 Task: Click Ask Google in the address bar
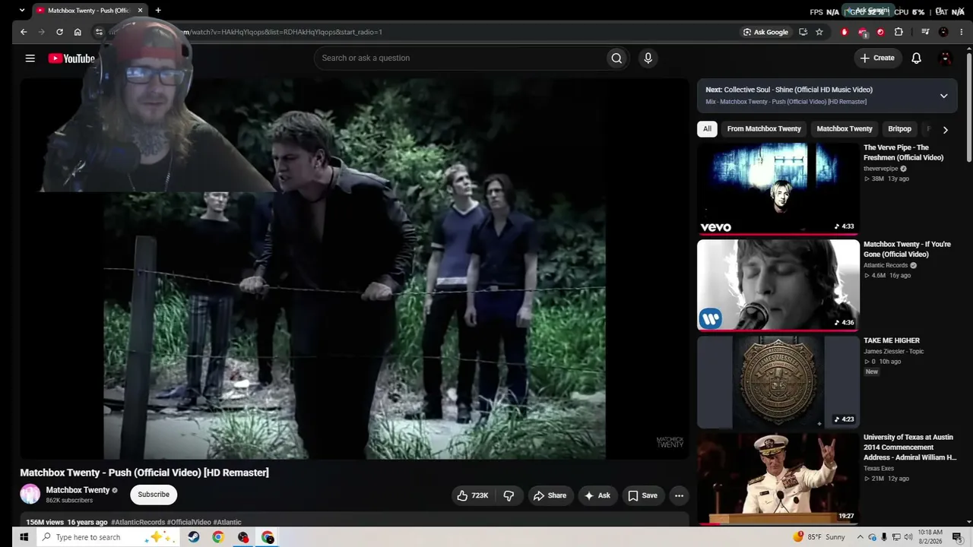coord(765,32)
